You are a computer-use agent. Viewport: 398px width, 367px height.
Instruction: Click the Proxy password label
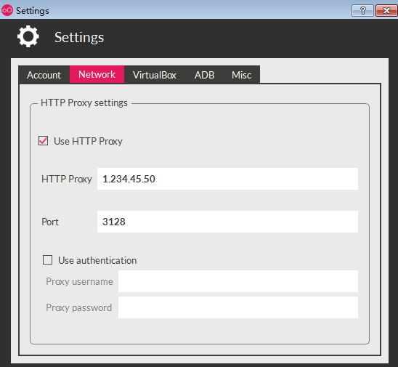pos(78,308)
